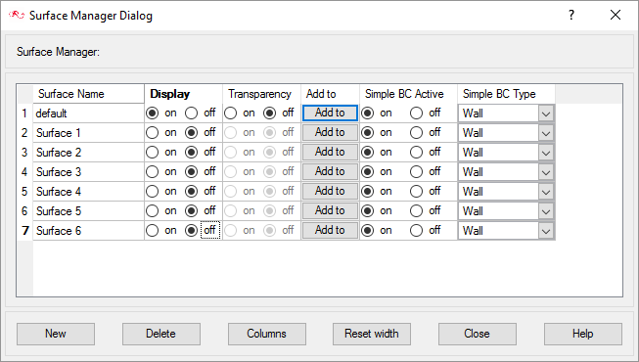
Task: Click the help question mark in title bar
Action: (x=571, y=15)
